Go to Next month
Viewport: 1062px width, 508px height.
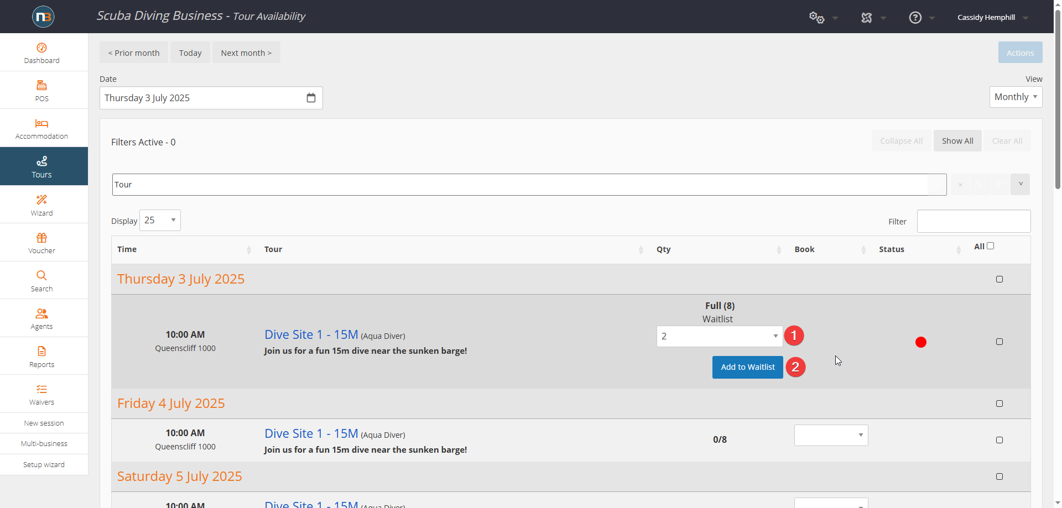(246, 53)
